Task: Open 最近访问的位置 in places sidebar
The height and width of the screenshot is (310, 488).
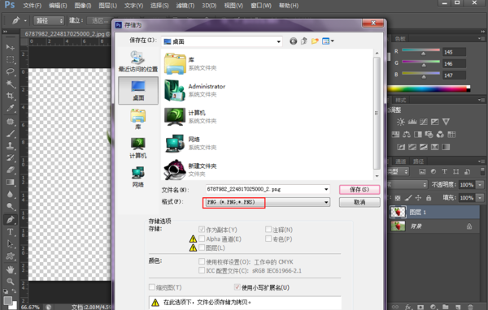Action: [138, 62]
